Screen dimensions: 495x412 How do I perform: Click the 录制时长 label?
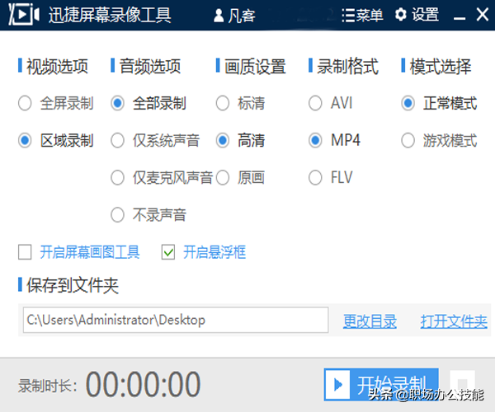coord(47,386)
